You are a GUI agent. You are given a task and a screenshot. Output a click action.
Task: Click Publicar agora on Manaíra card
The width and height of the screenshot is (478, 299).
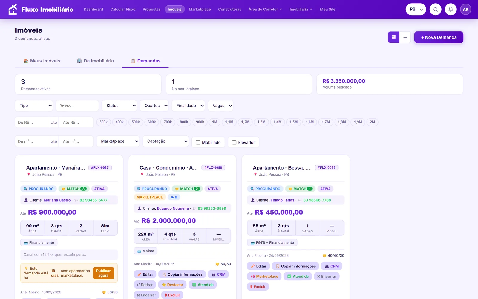[x=103, y=273]
